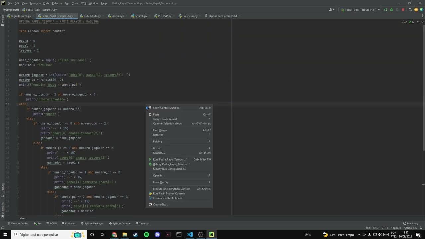This screenshot has width=425, height=239.
Task: Open the user account icon in toolbar
Action: 331,10
